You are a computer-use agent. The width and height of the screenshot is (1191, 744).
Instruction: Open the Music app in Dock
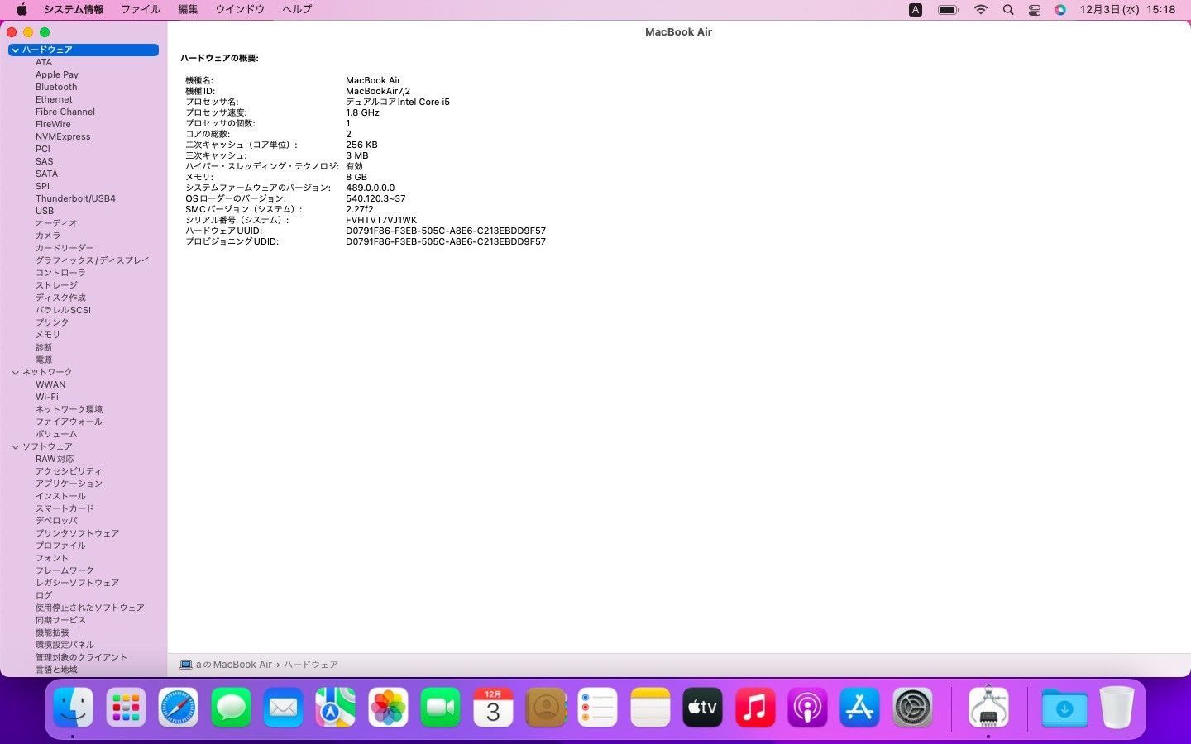pyautogui.click(x=754, y=708)
